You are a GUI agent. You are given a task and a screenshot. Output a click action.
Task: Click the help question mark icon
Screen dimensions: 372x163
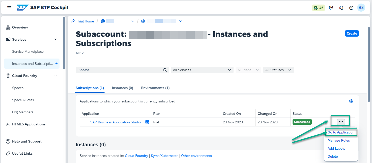pyautogui.click(x=351, y=8)
